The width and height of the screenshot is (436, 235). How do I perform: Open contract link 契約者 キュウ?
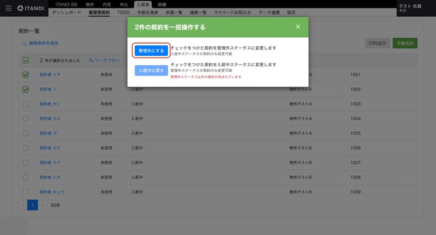click(x=51, y=192)
